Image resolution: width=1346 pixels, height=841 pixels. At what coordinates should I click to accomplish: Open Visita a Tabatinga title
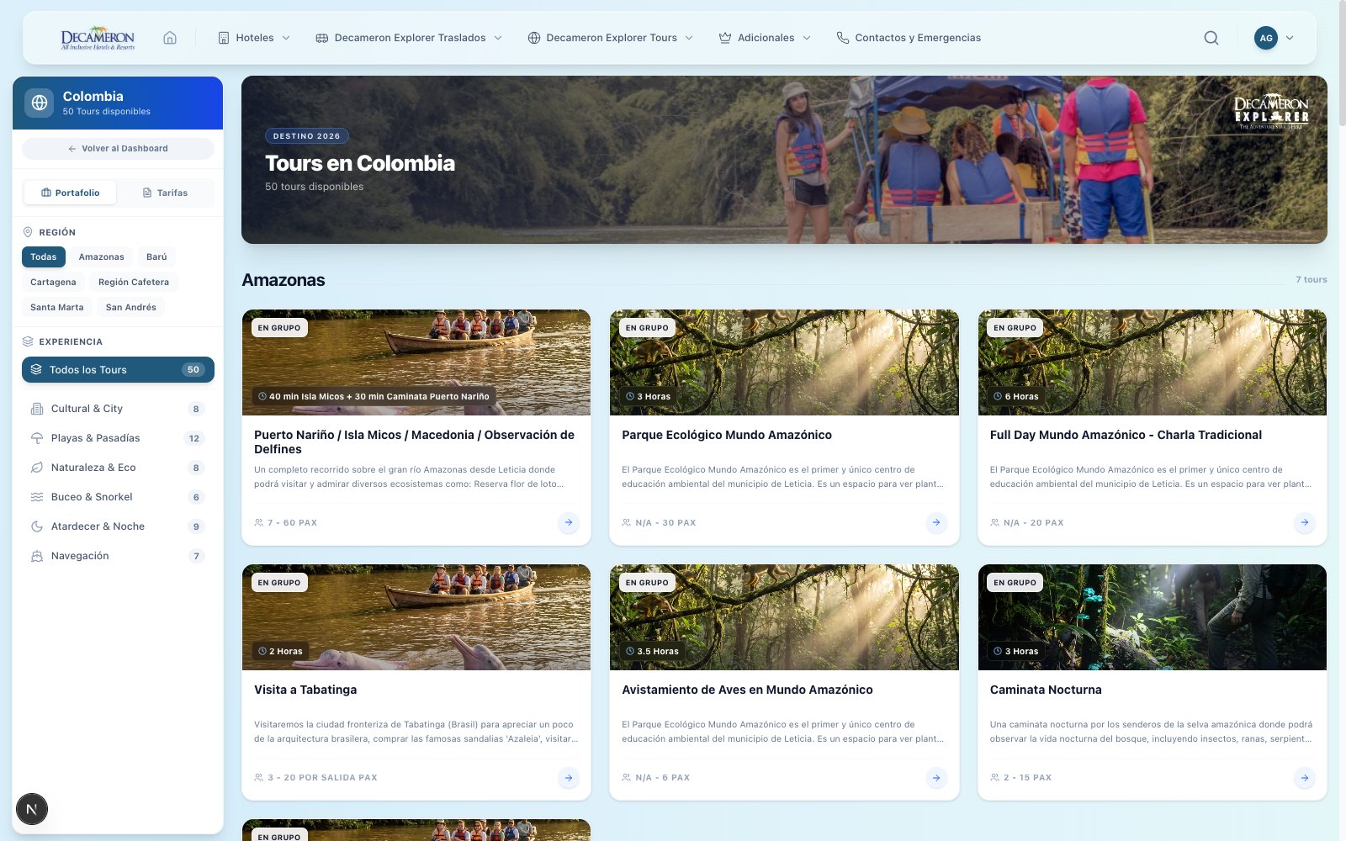[305, 690]
